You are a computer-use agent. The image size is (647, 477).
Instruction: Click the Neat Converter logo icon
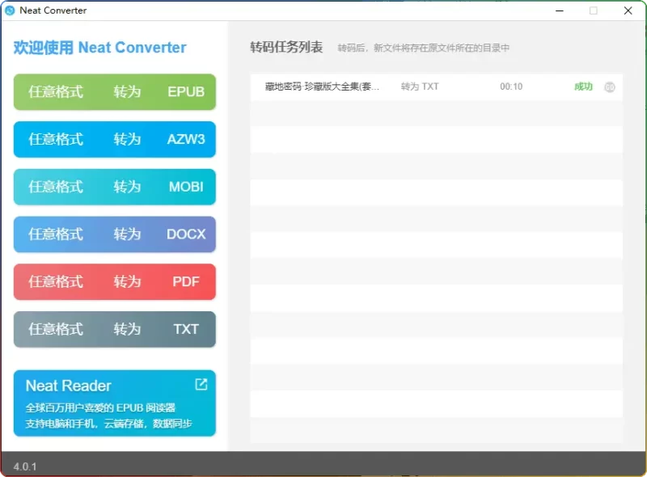click(10, 11)
